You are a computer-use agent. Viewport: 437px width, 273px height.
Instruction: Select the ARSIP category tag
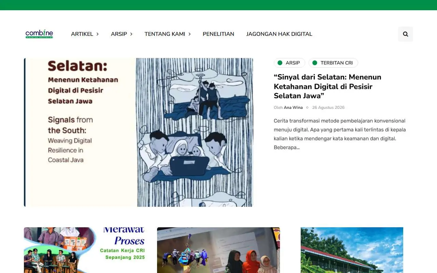[290, 63]
